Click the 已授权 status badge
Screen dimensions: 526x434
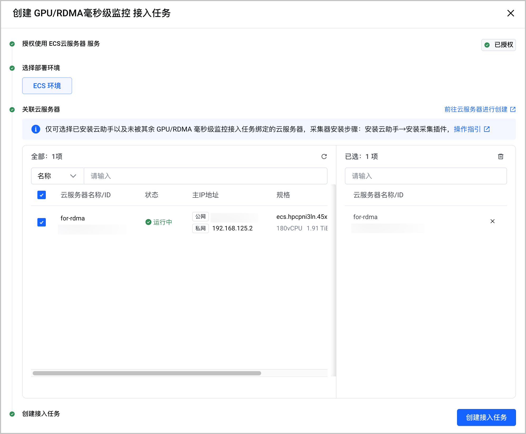tap(499, 45)
